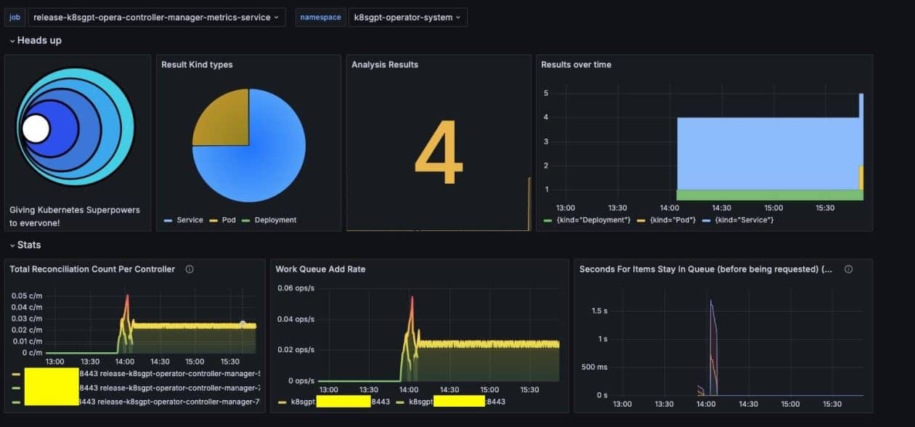Image resolution: width=915 pixels, height=427 pixels.
Task: Click the Results over time panel title
Action: (x=576, y=65)
